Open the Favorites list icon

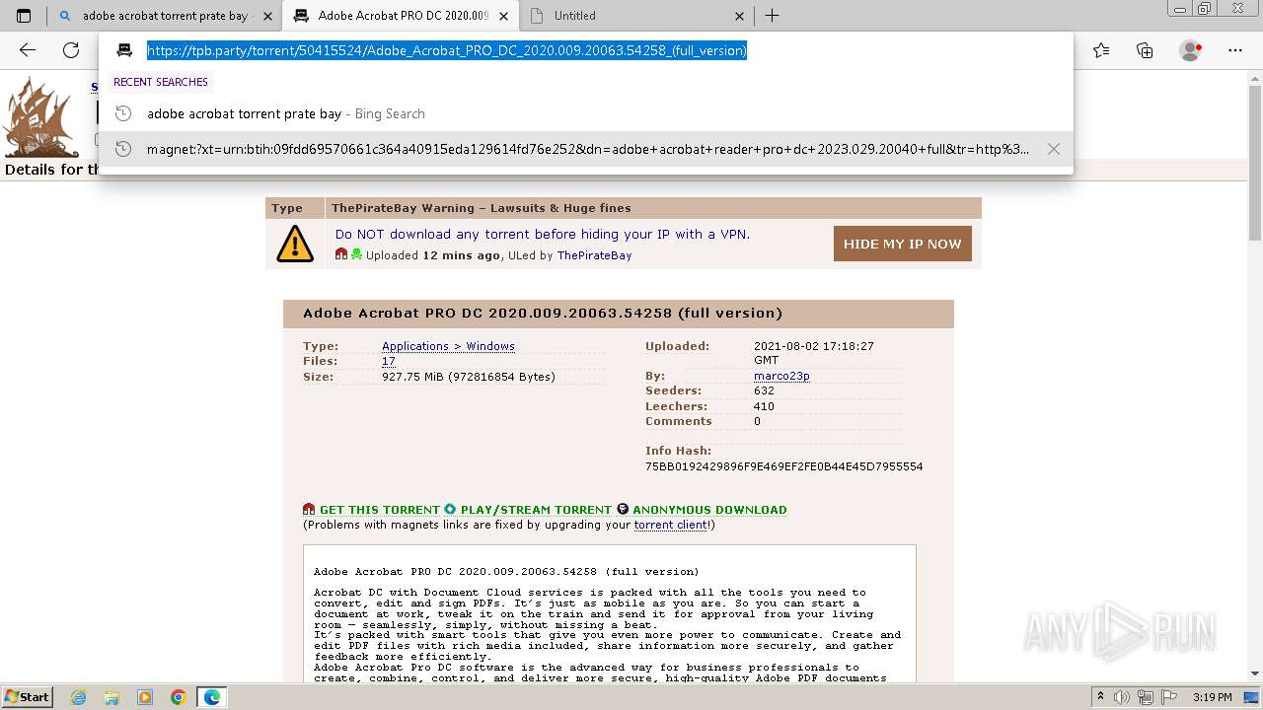[x=1101, y=50]
